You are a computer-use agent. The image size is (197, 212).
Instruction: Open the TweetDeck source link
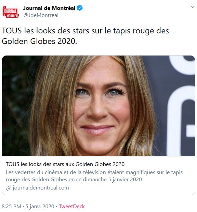pos(72,207)
